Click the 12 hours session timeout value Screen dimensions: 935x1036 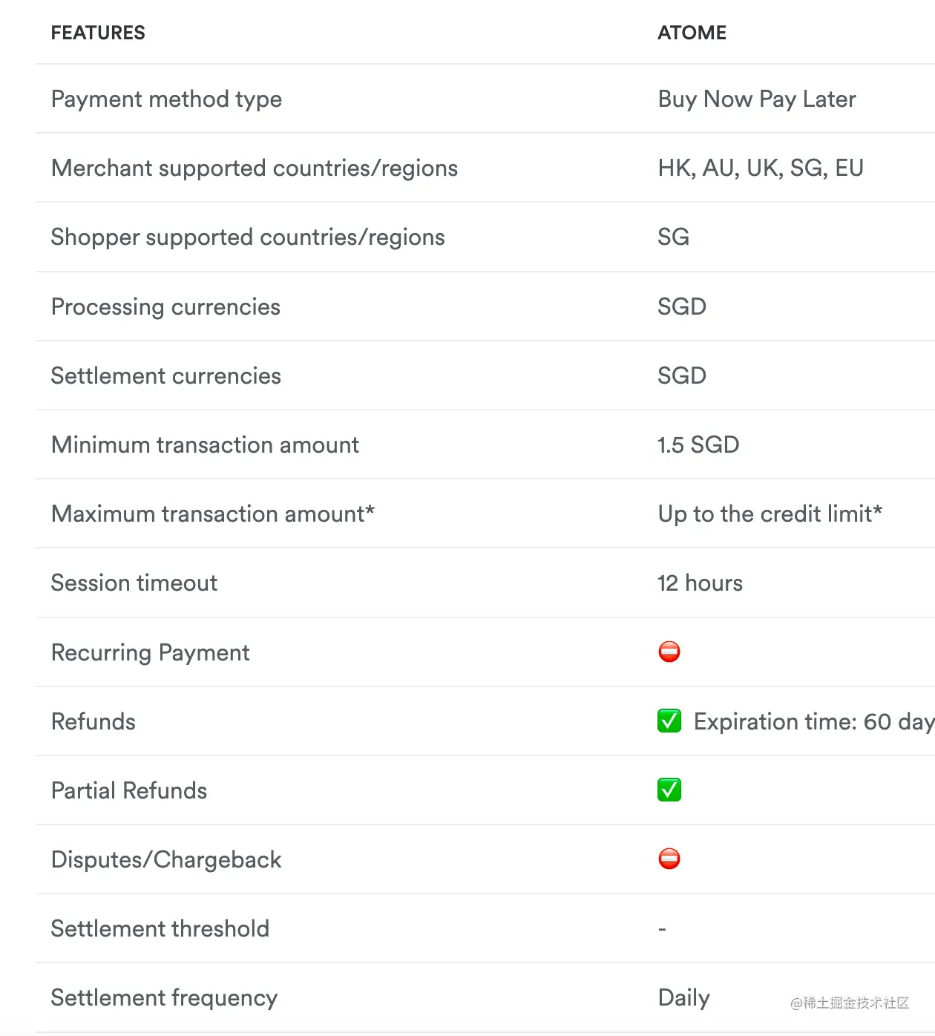tap(700, 583)
